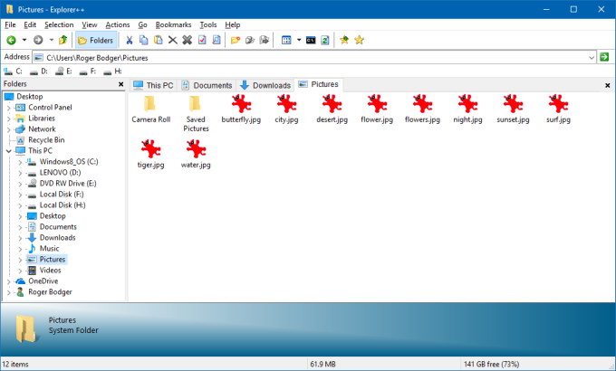Click the Copy To folder icon
616x371 pixels.
click(250, 40)
